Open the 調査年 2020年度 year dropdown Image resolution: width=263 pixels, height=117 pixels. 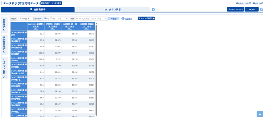pos(24,19)
